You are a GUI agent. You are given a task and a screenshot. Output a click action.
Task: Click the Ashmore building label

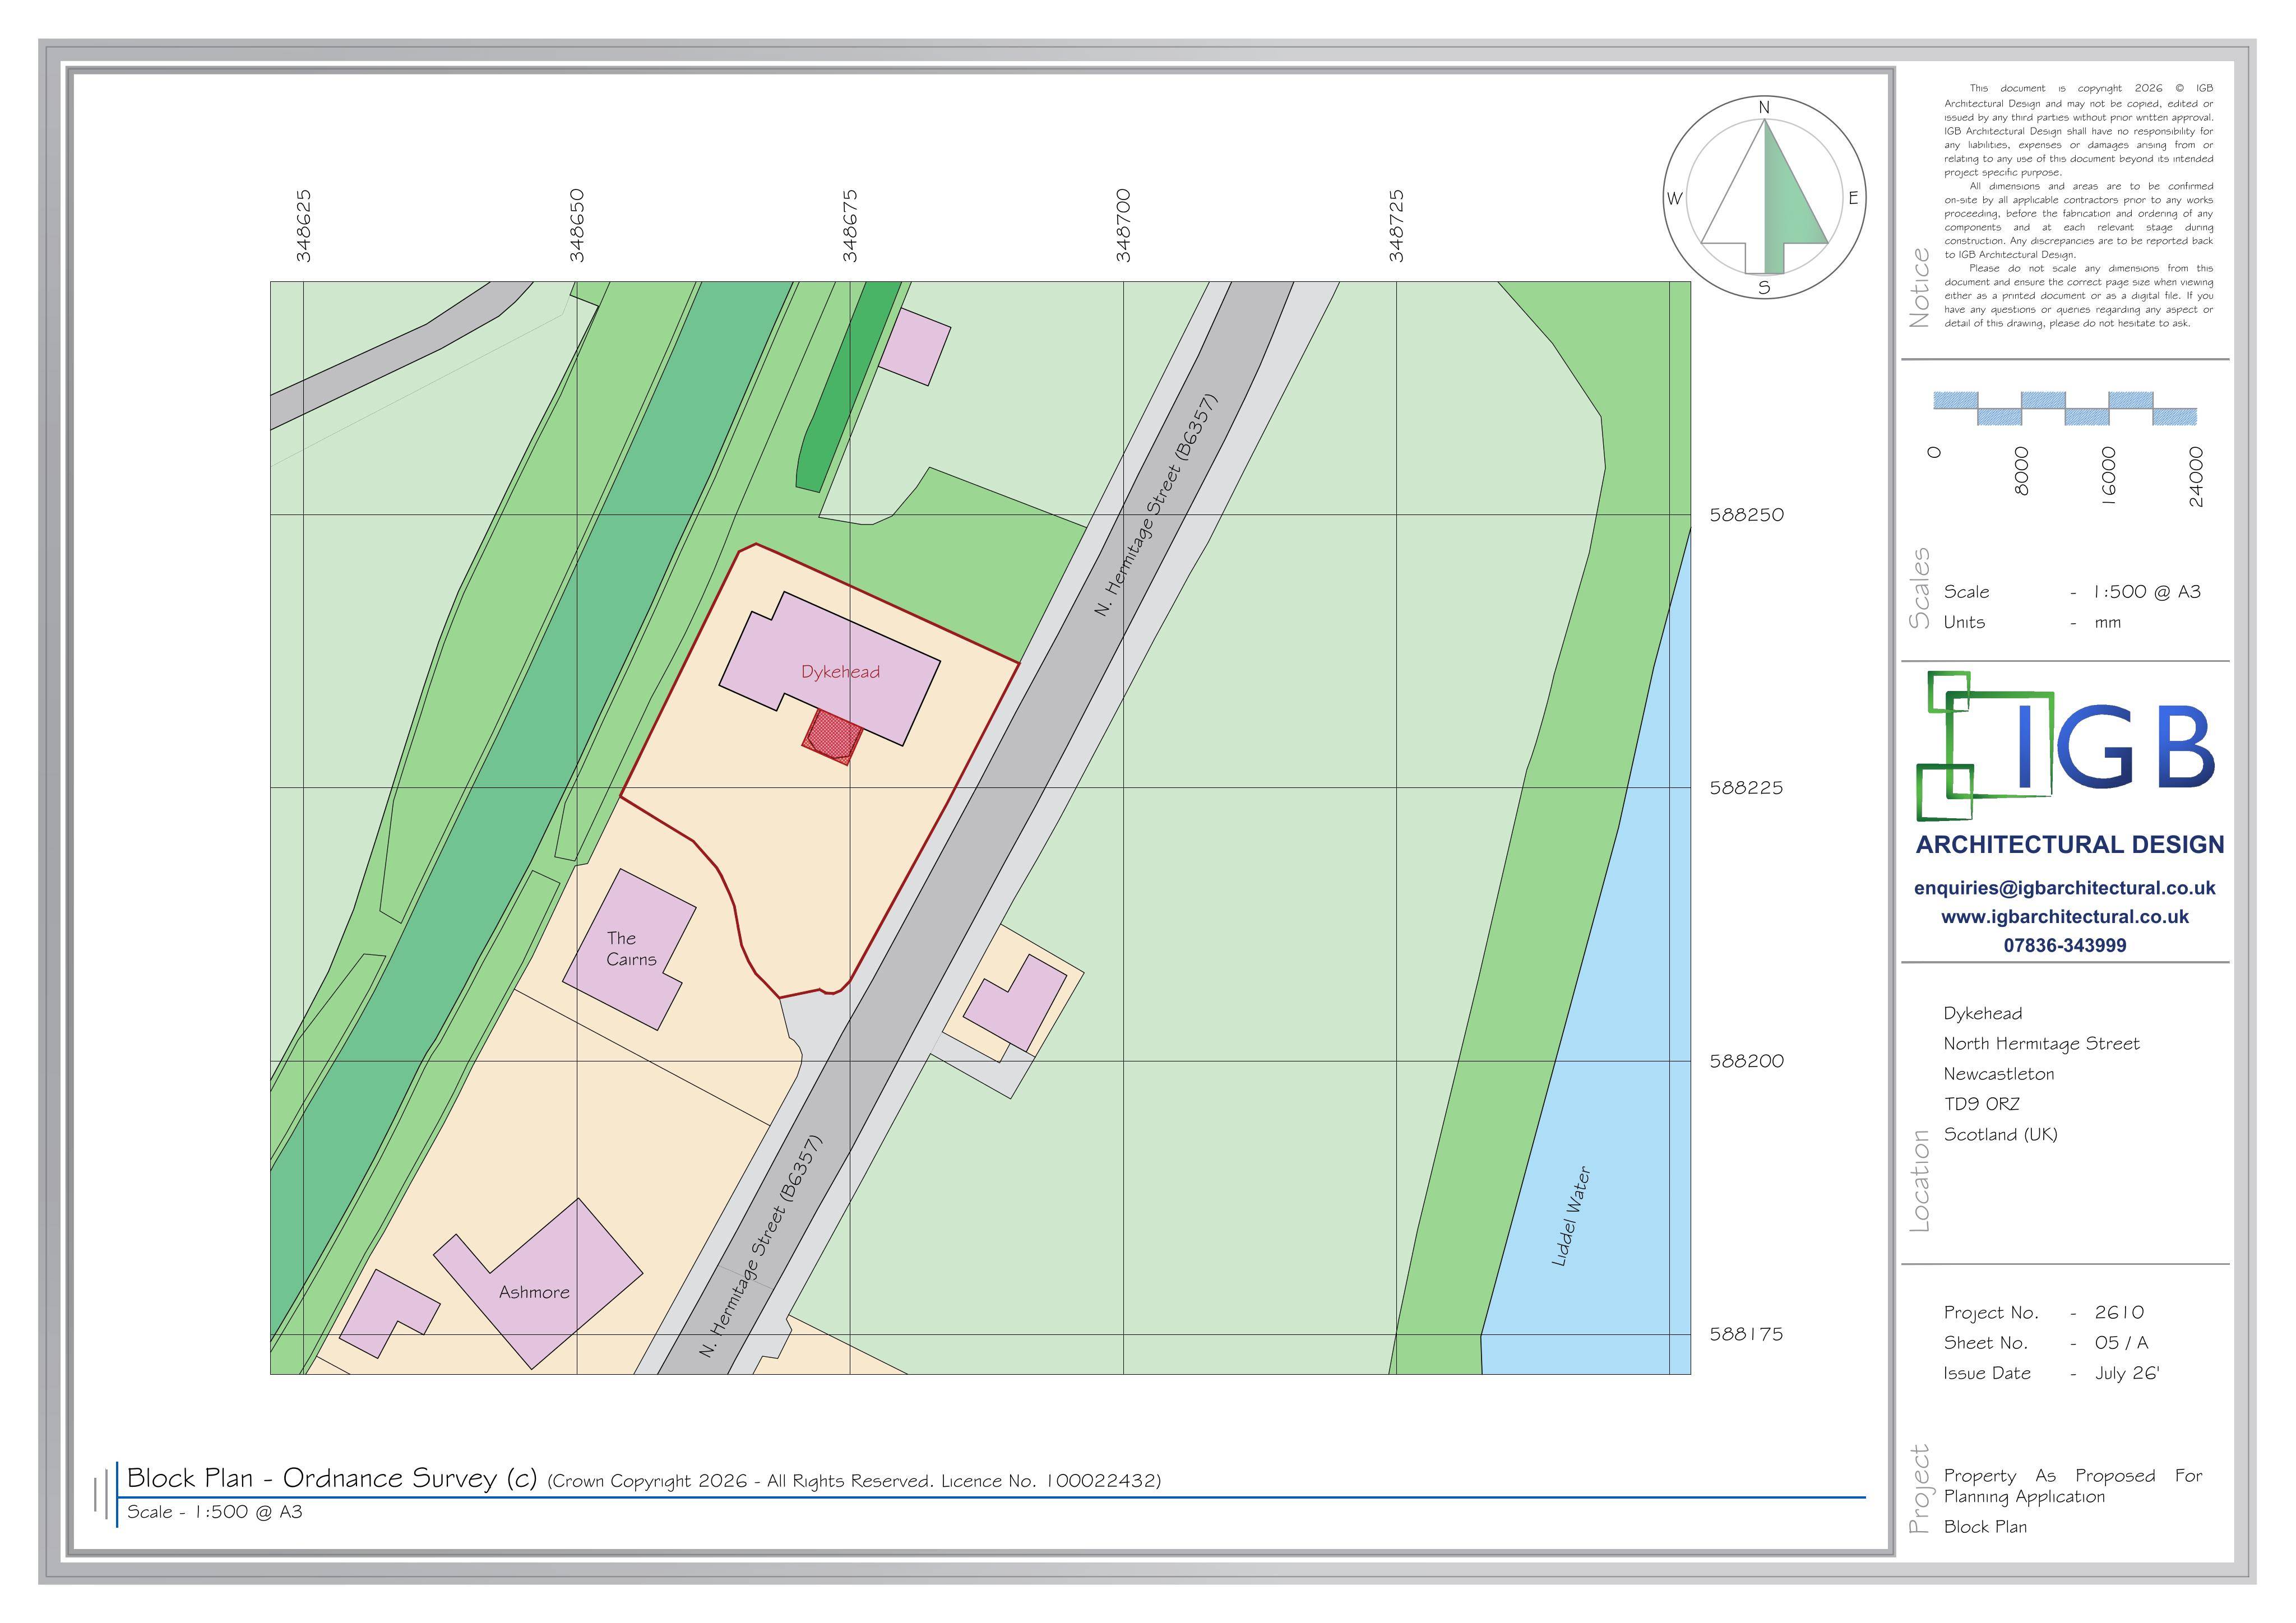point(534,1292)
